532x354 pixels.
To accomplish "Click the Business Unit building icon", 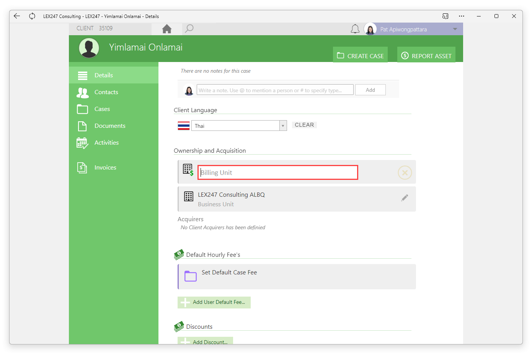I will click(x=189, y=196).
